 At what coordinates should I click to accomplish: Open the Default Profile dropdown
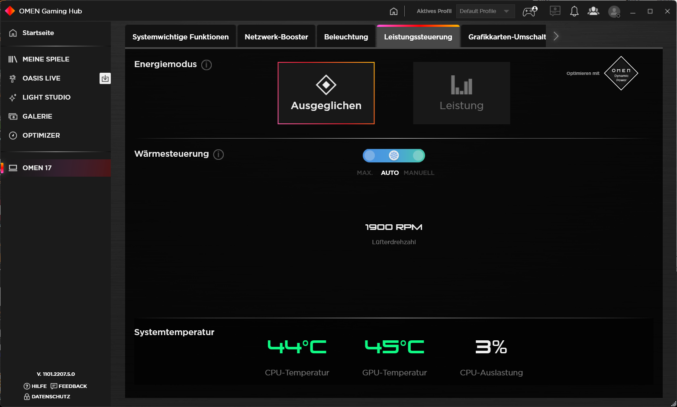[x=485, y=11]
